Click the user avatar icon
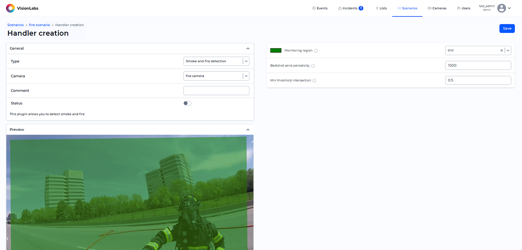 point(501,8)
